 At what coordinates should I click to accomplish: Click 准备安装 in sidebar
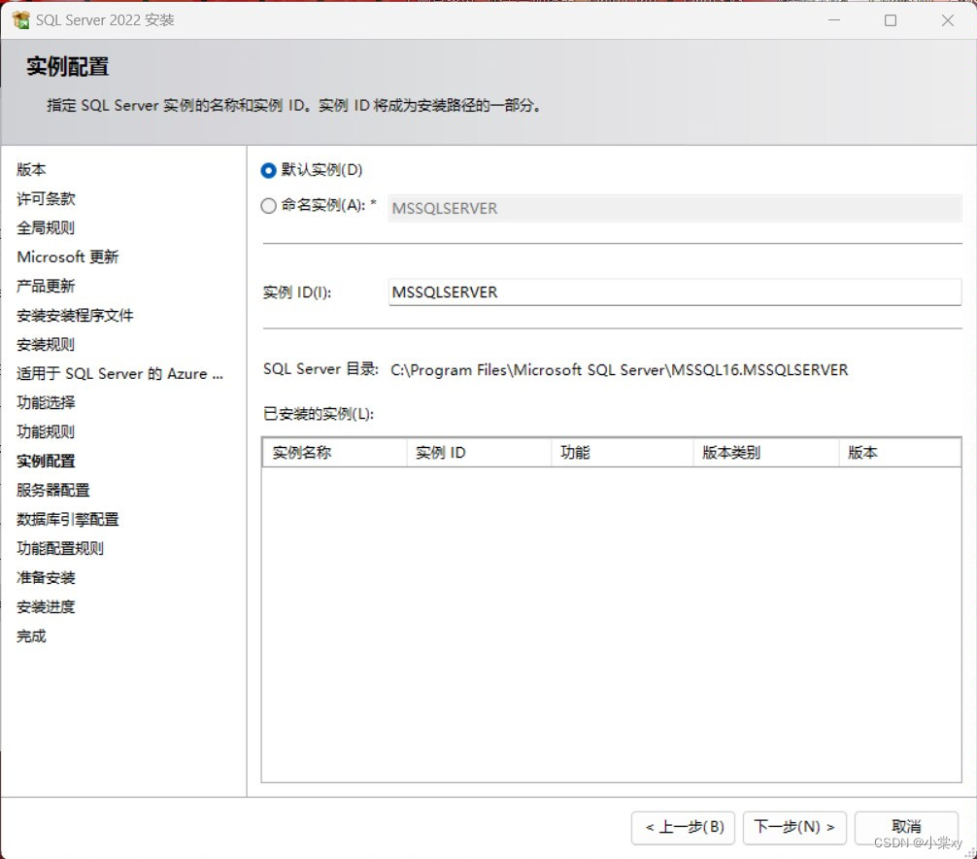[46, 578]
